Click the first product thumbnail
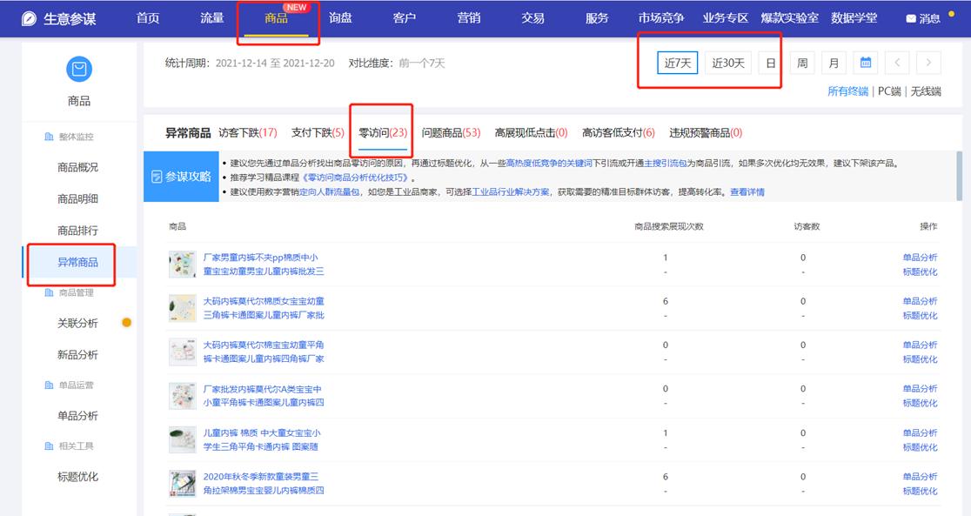Image resolution: width=971 pixels, height=516 pixels. pyautogui.click(x=182, y=264)
